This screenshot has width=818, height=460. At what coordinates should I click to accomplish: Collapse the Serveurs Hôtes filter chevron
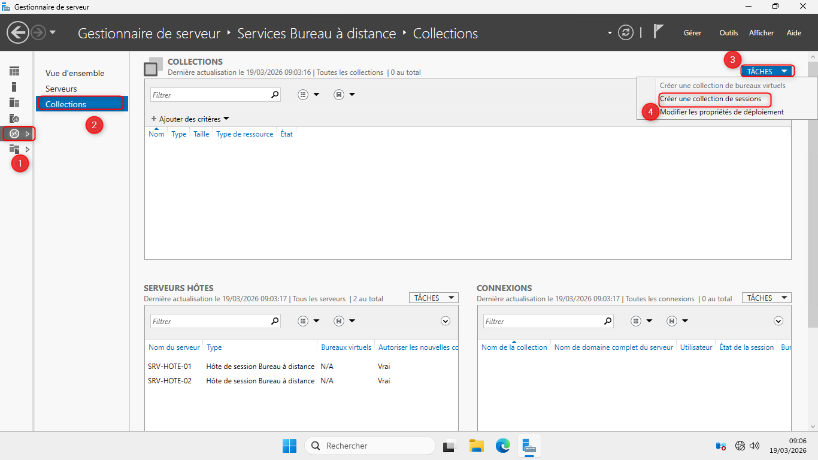[x=446, y=321]
